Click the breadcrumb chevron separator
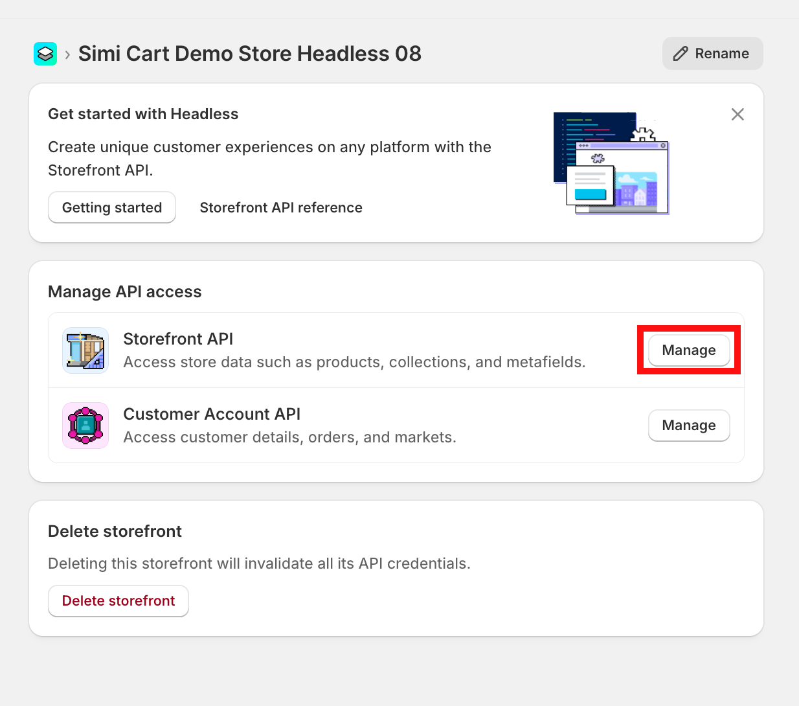The height and width of the screenshot is (706, 799). [x=67, y=54]
